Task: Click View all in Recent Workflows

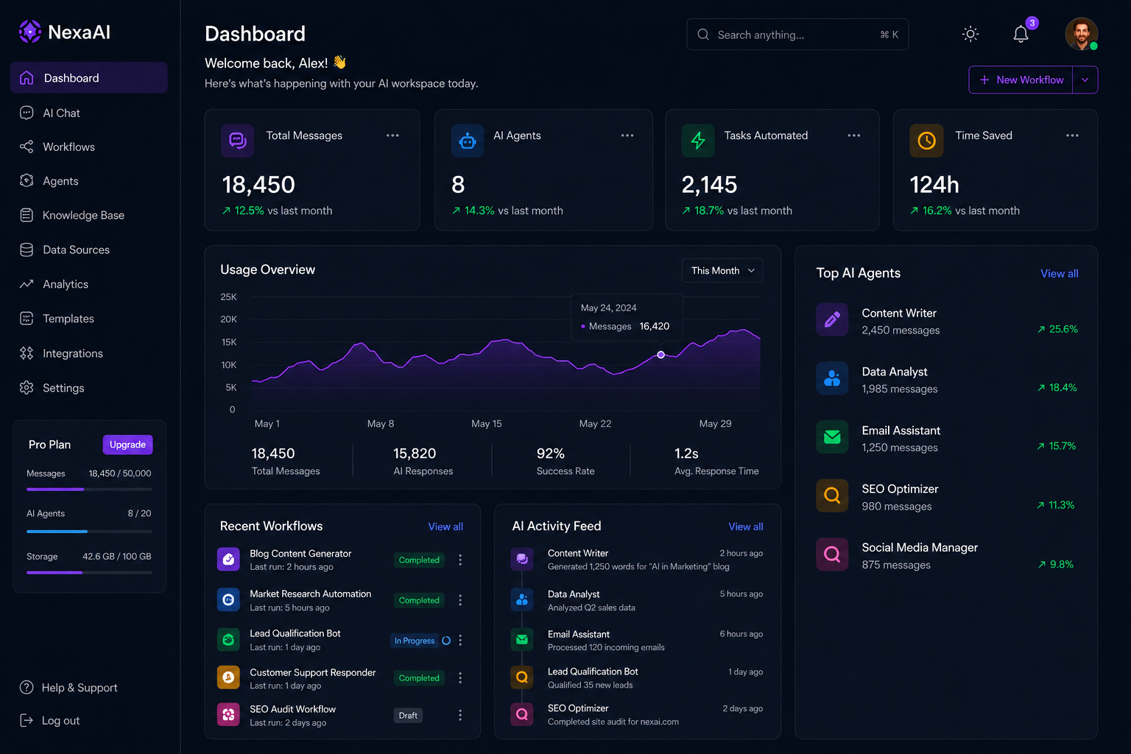Action: (445, 526)
